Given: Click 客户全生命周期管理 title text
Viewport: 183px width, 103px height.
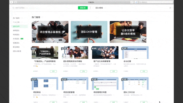Looking at the screenshot, I should click(x=102, y=61).
